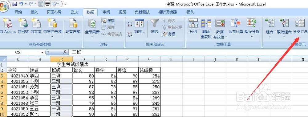The width and height of the screenshot is (308, 117).
Task: Select cell containing 4021055
Action: pyautogui.click(x=18, y=81)
